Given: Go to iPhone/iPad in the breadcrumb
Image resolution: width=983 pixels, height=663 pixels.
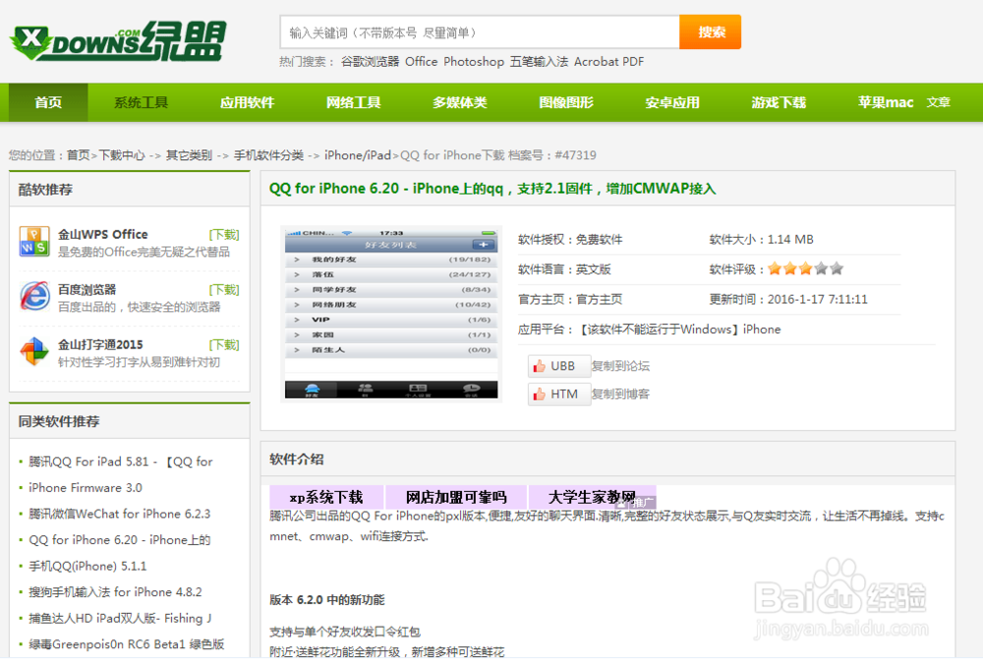Looking at the screenshot, I should (x=358, y=155).
